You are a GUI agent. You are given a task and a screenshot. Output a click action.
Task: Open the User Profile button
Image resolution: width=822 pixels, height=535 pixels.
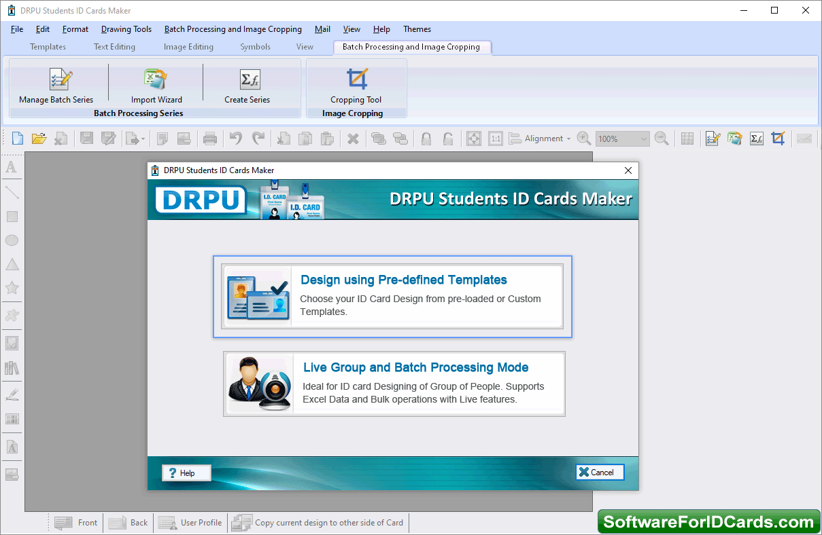[190, 523]
